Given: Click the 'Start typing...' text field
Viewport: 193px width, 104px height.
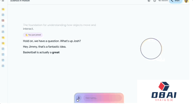Looking at the screenshot, I should point(103,98).
